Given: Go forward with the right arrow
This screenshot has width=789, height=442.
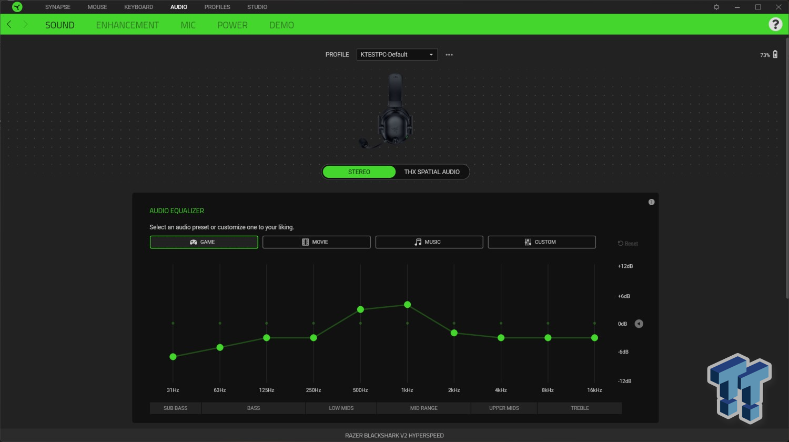Looking at the screenshot, I should (25, 25).
